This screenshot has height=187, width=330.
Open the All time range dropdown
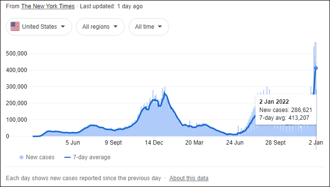149,27
